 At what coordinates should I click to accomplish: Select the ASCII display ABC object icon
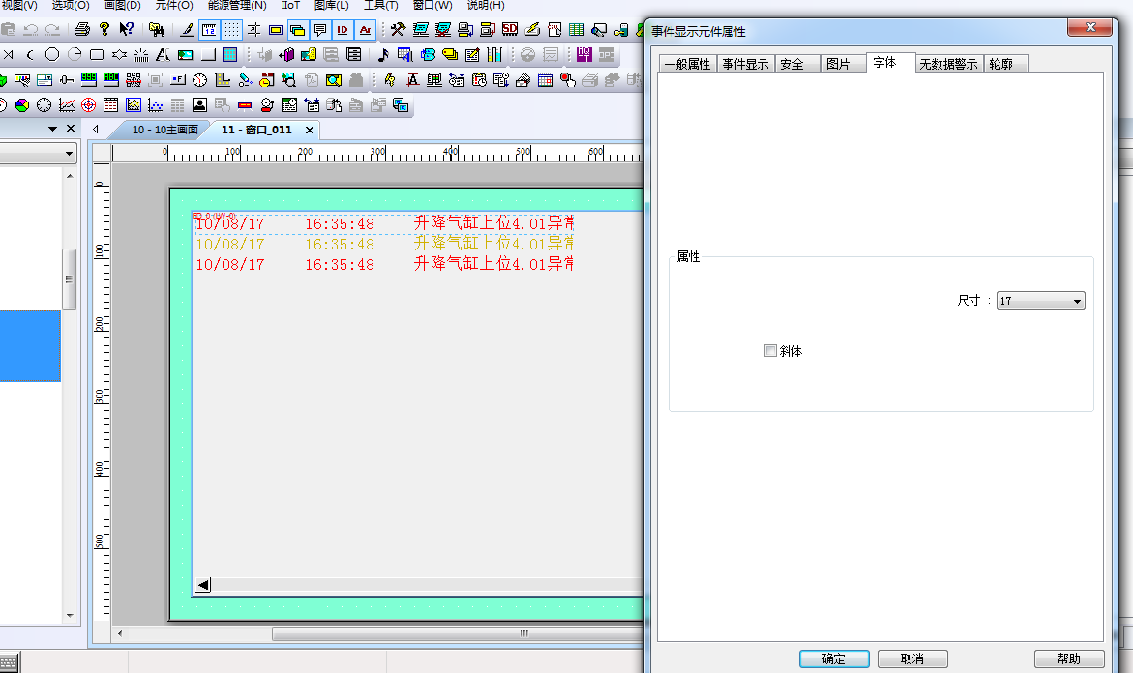click(x=110, y=79)
